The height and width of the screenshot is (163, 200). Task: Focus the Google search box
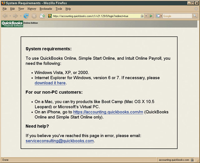(177, 16)
